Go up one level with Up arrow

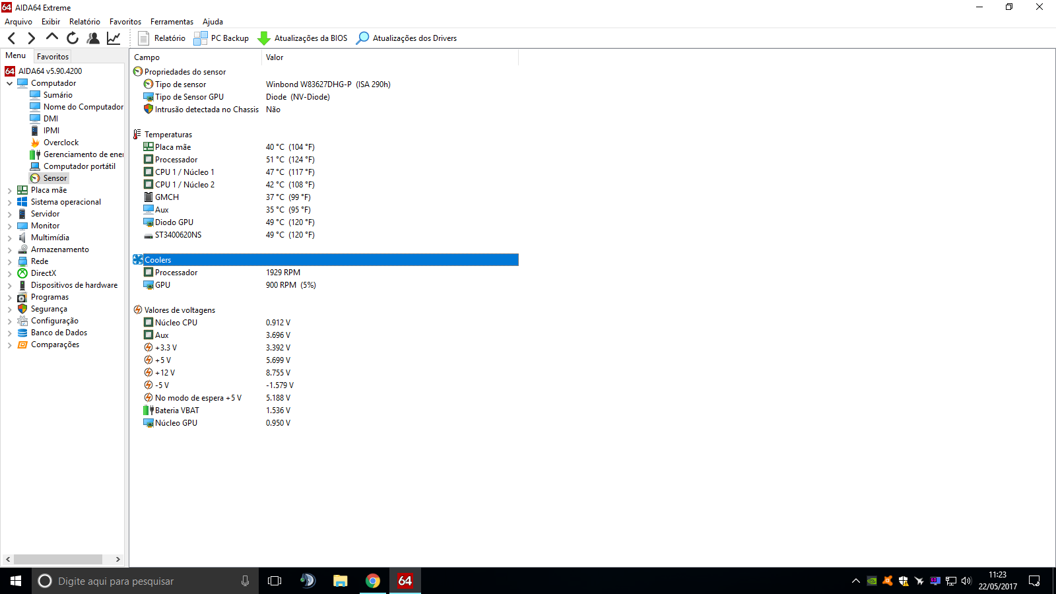click(51, 38)
